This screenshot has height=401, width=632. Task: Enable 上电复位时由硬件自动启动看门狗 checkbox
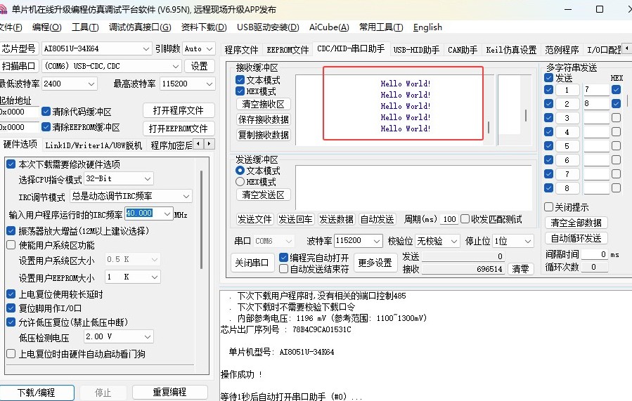[x=11, y=353]
